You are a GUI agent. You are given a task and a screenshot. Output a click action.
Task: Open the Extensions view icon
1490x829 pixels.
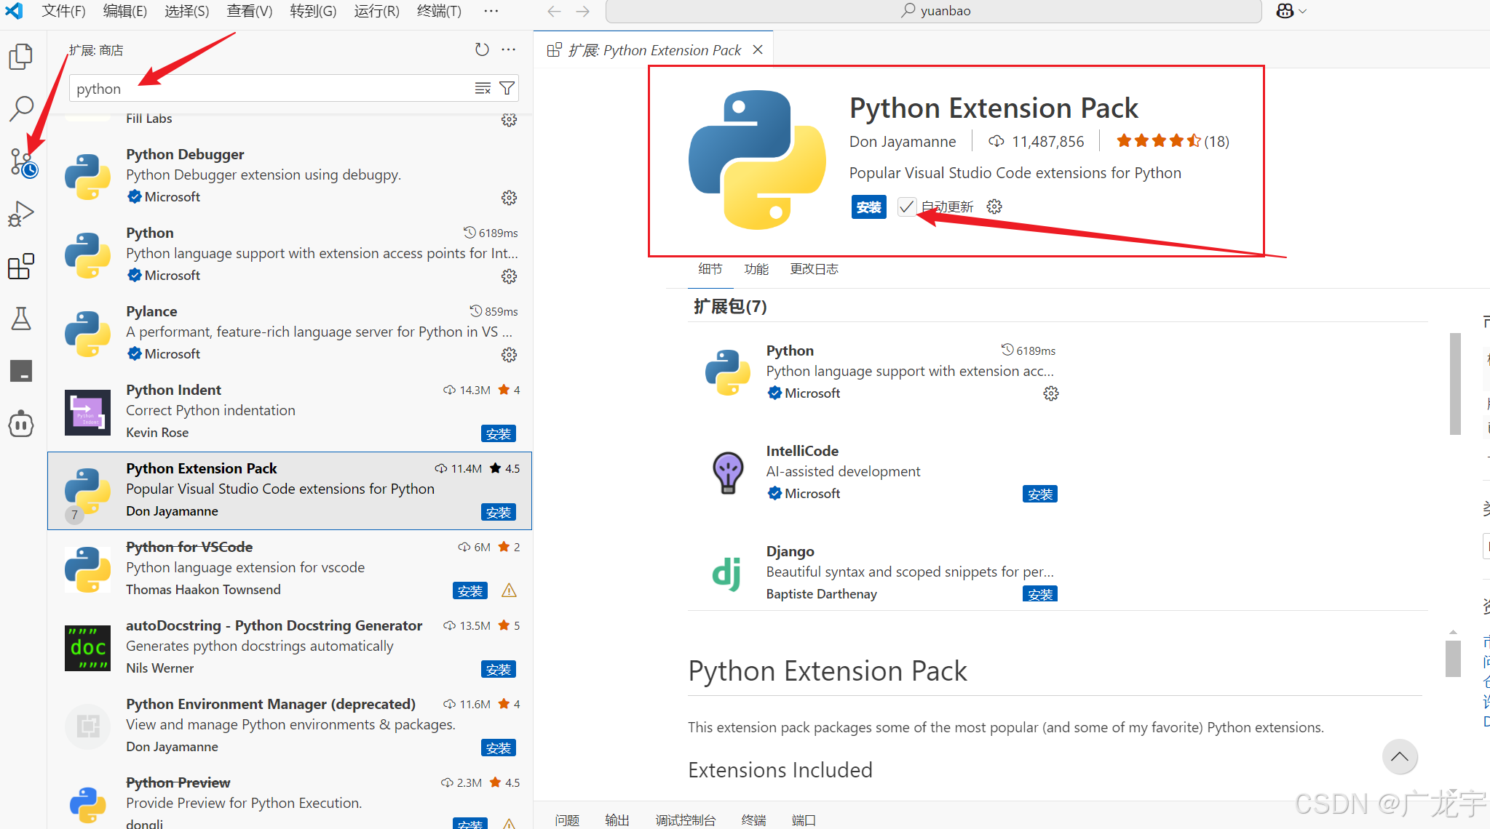point(21,266)
